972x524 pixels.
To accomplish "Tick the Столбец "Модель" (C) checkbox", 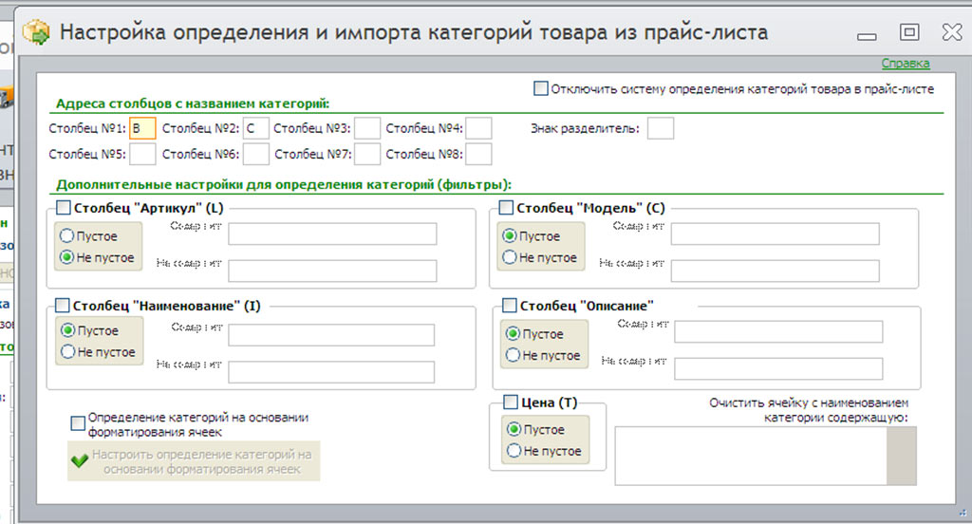I will [506, 207].
